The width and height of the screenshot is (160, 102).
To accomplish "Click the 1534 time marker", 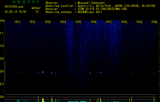I will pyautogui.click(x=63, y=22).
